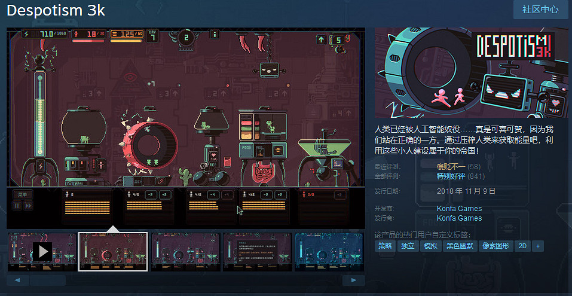Select the 模拟 tag
The image size is (572, 296).
[x=430, y=246]
